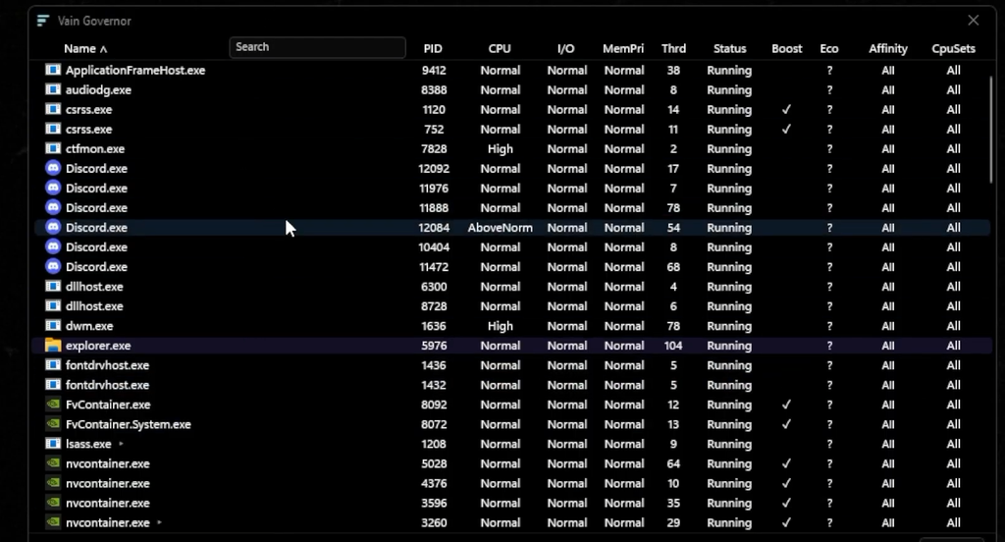The height and width of the screenshot is (542, 1005).
Task: Click dllhost.exe icon for PID 6300
Action: pos(53,286)
